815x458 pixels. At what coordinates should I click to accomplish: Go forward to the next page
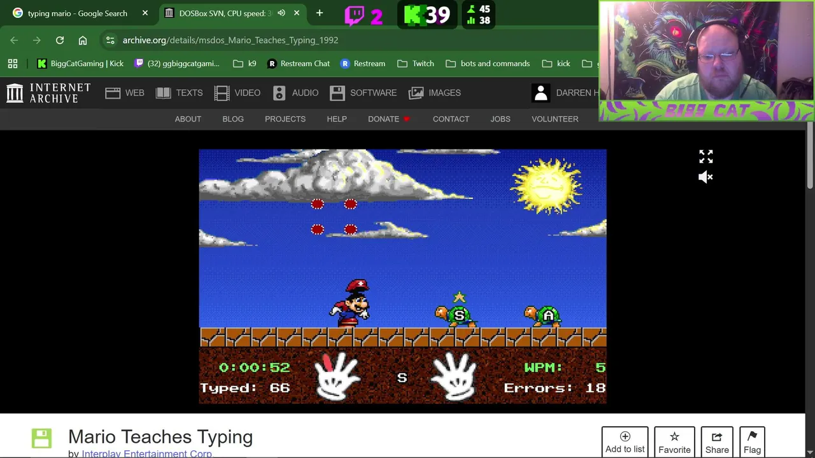tap(37, 40)
